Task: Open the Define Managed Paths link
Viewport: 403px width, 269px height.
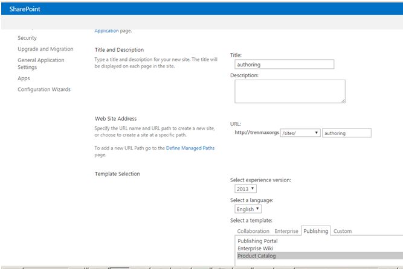Action: (x=190, y=148)
